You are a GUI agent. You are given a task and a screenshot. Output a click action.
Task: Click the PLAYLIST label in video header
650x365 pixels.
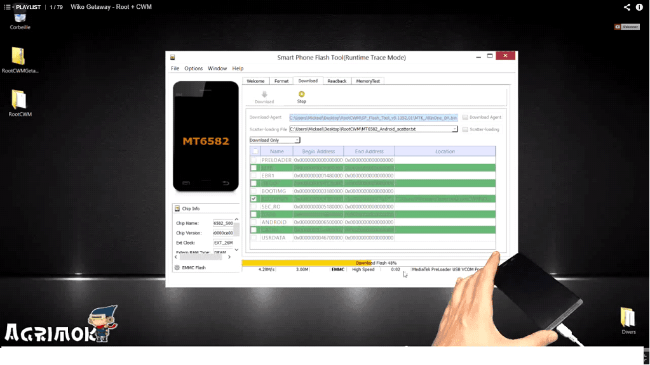(28, 7)
